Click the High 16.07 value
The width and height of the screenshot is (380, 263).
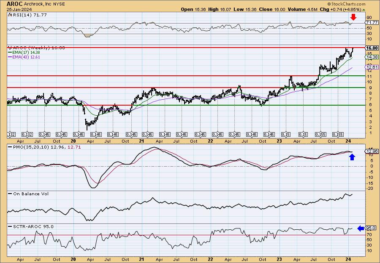(x=220, y=9)
